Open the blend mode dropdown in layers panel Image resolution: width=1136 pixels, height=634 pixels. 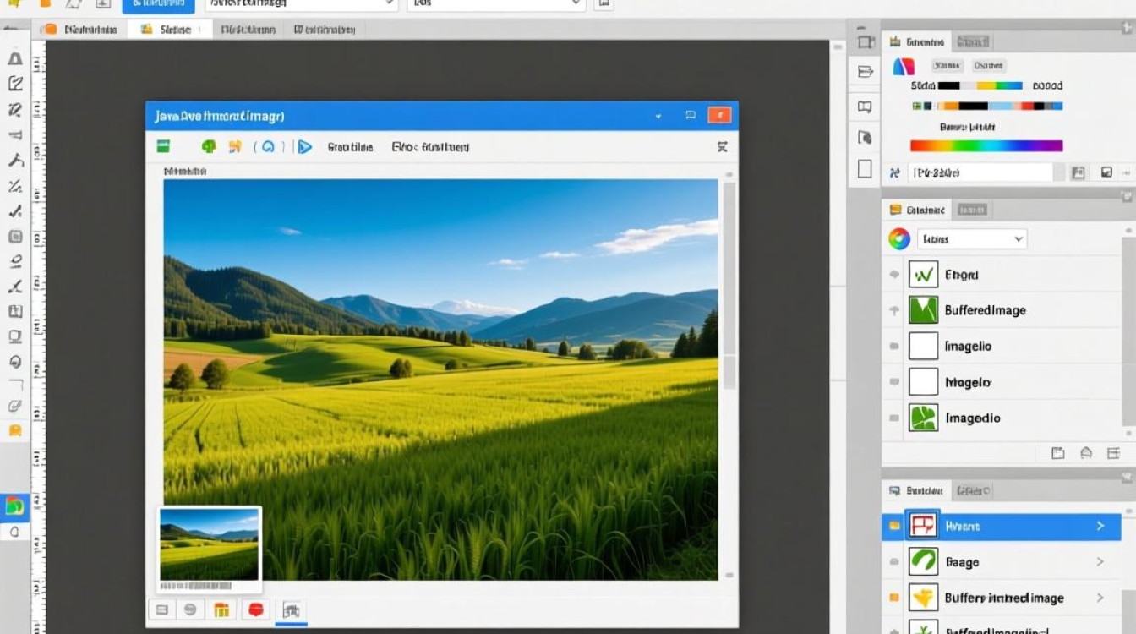[x=972, y=239]
